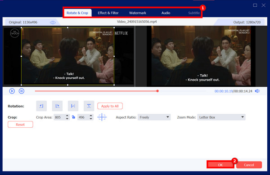Click the file name Video_240915165056.mp4
The height and width of the screenshot is (175, 270).
tap(137, 22)
